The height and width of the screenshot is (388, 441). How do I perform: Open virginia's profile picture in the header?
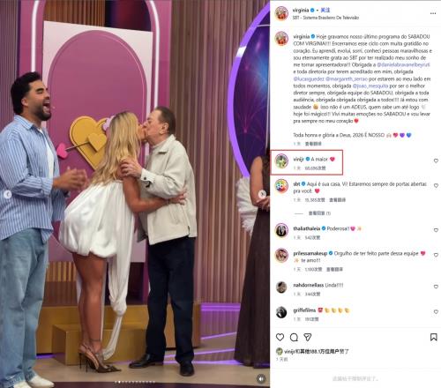click(x=281, y=13)
